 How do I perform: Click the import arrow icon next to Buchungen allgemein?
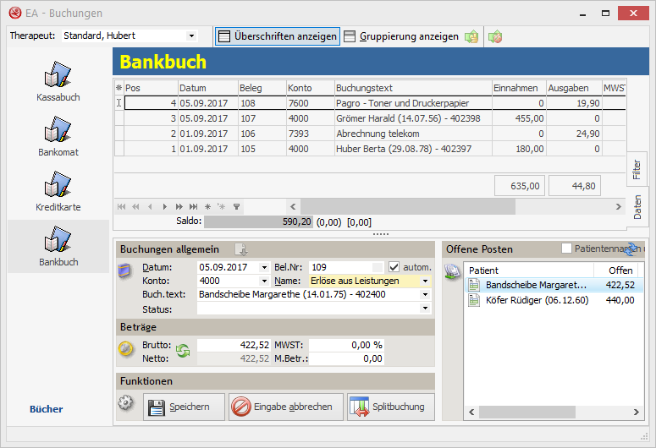240,249
